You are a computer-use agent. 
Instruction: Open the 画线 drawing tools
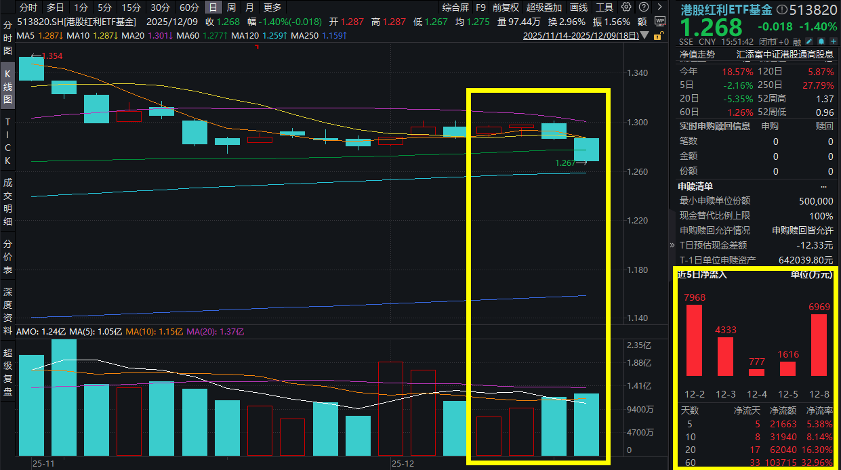(x=579, y=7)
